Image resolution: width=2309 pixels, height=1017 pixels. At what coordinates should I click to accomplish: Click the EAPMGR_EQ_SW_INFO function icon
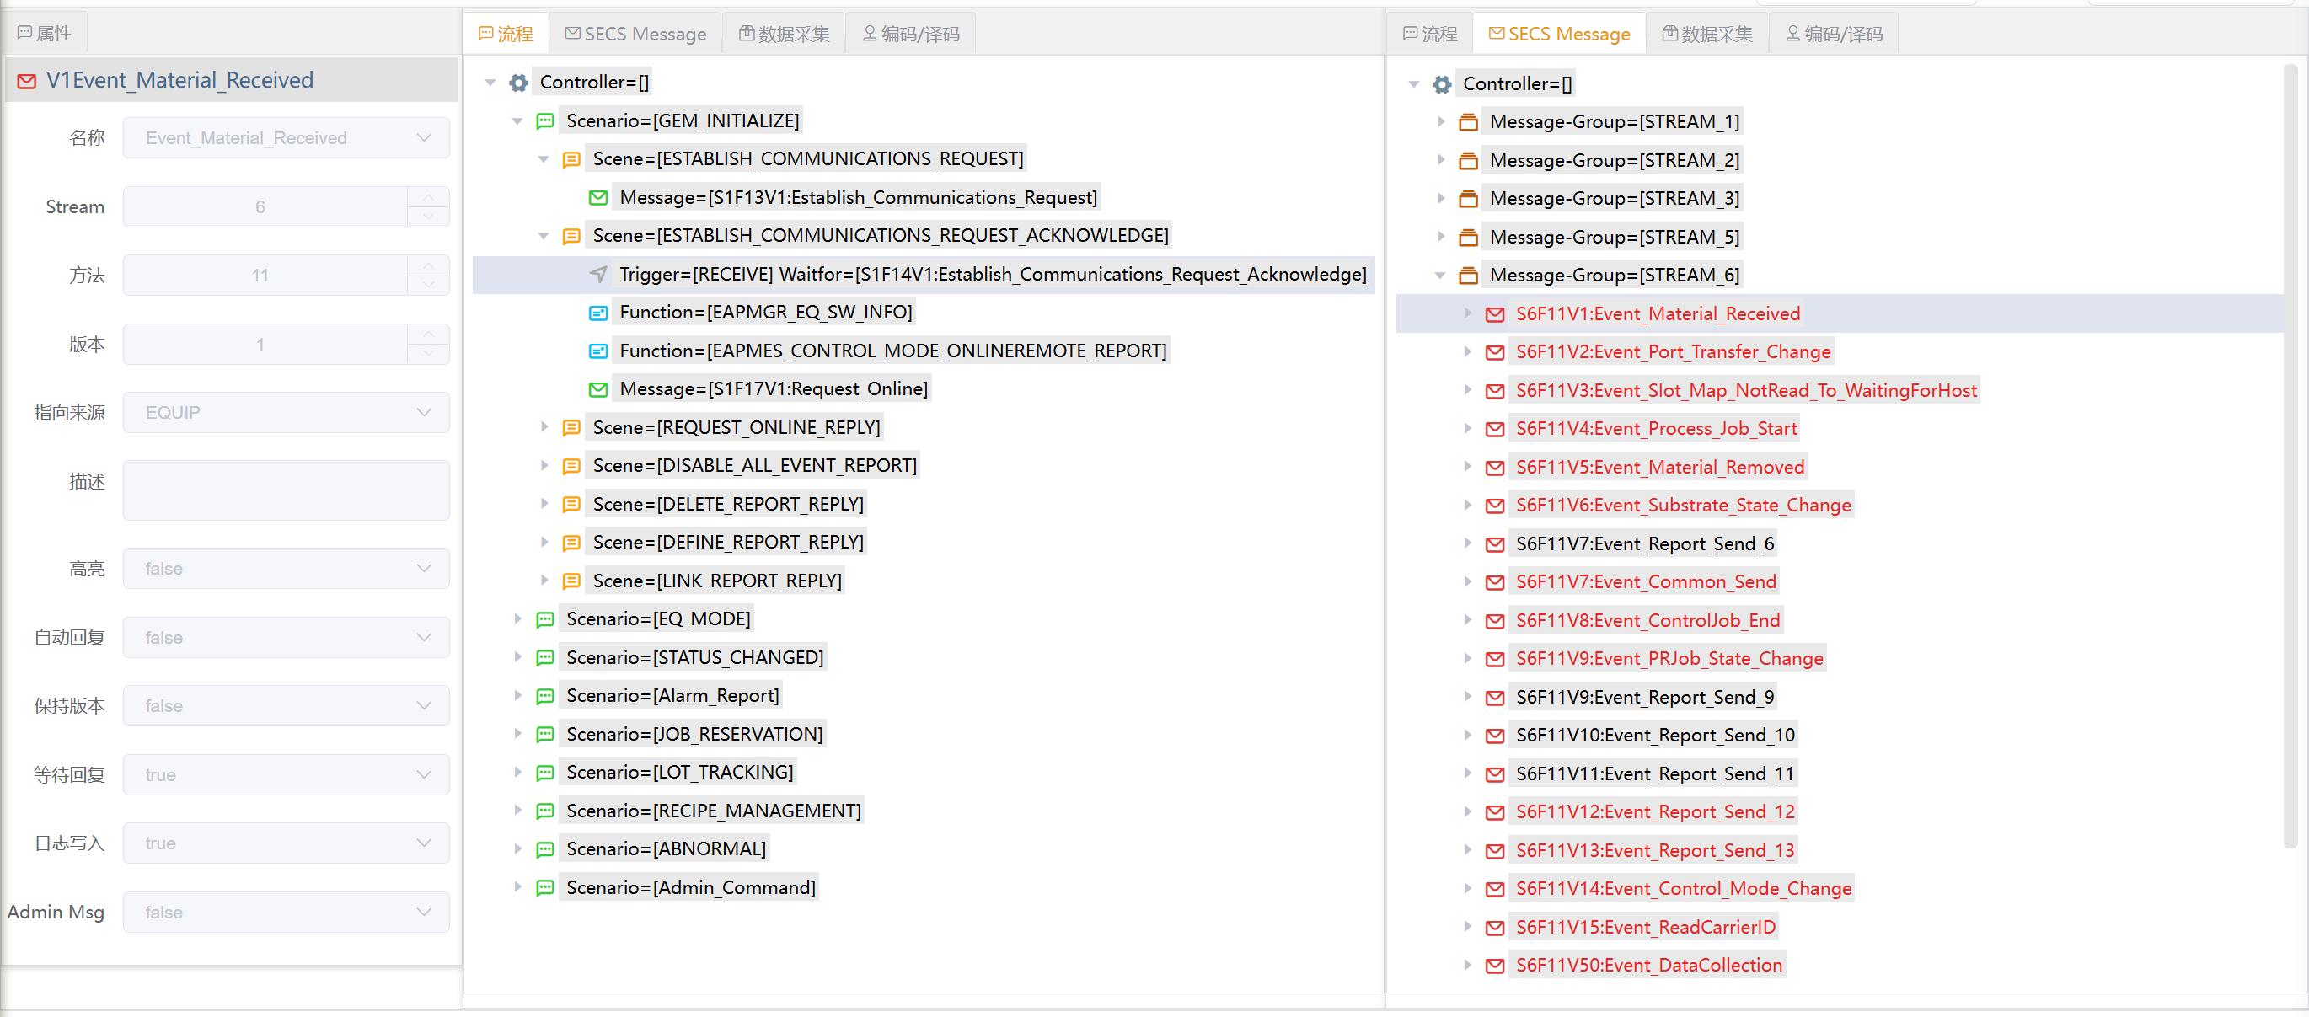click(x=597, y=313)
